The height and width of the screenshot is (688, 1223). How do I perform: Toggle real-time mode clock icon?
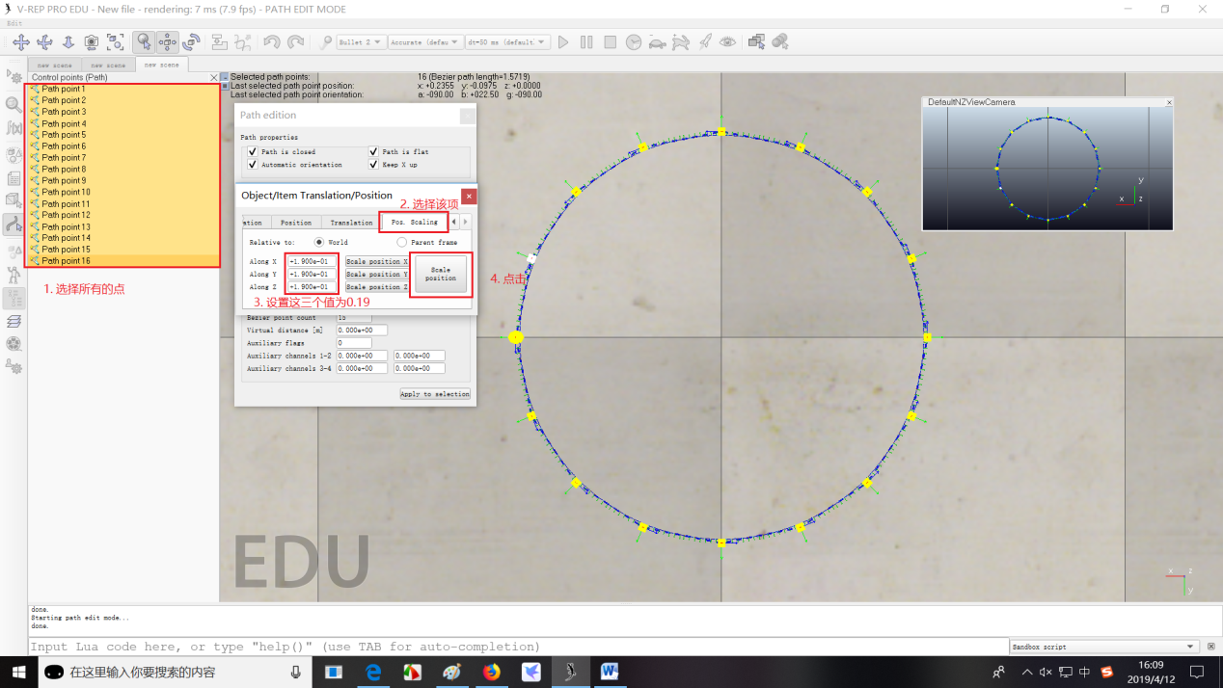tap(634, 42)
